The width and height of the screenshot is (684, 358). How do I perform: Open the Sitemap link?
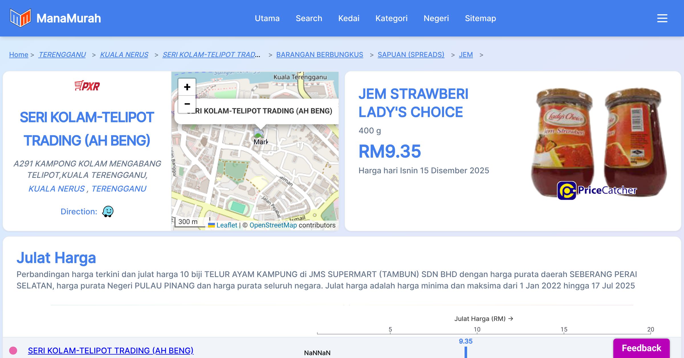point(480,18)
